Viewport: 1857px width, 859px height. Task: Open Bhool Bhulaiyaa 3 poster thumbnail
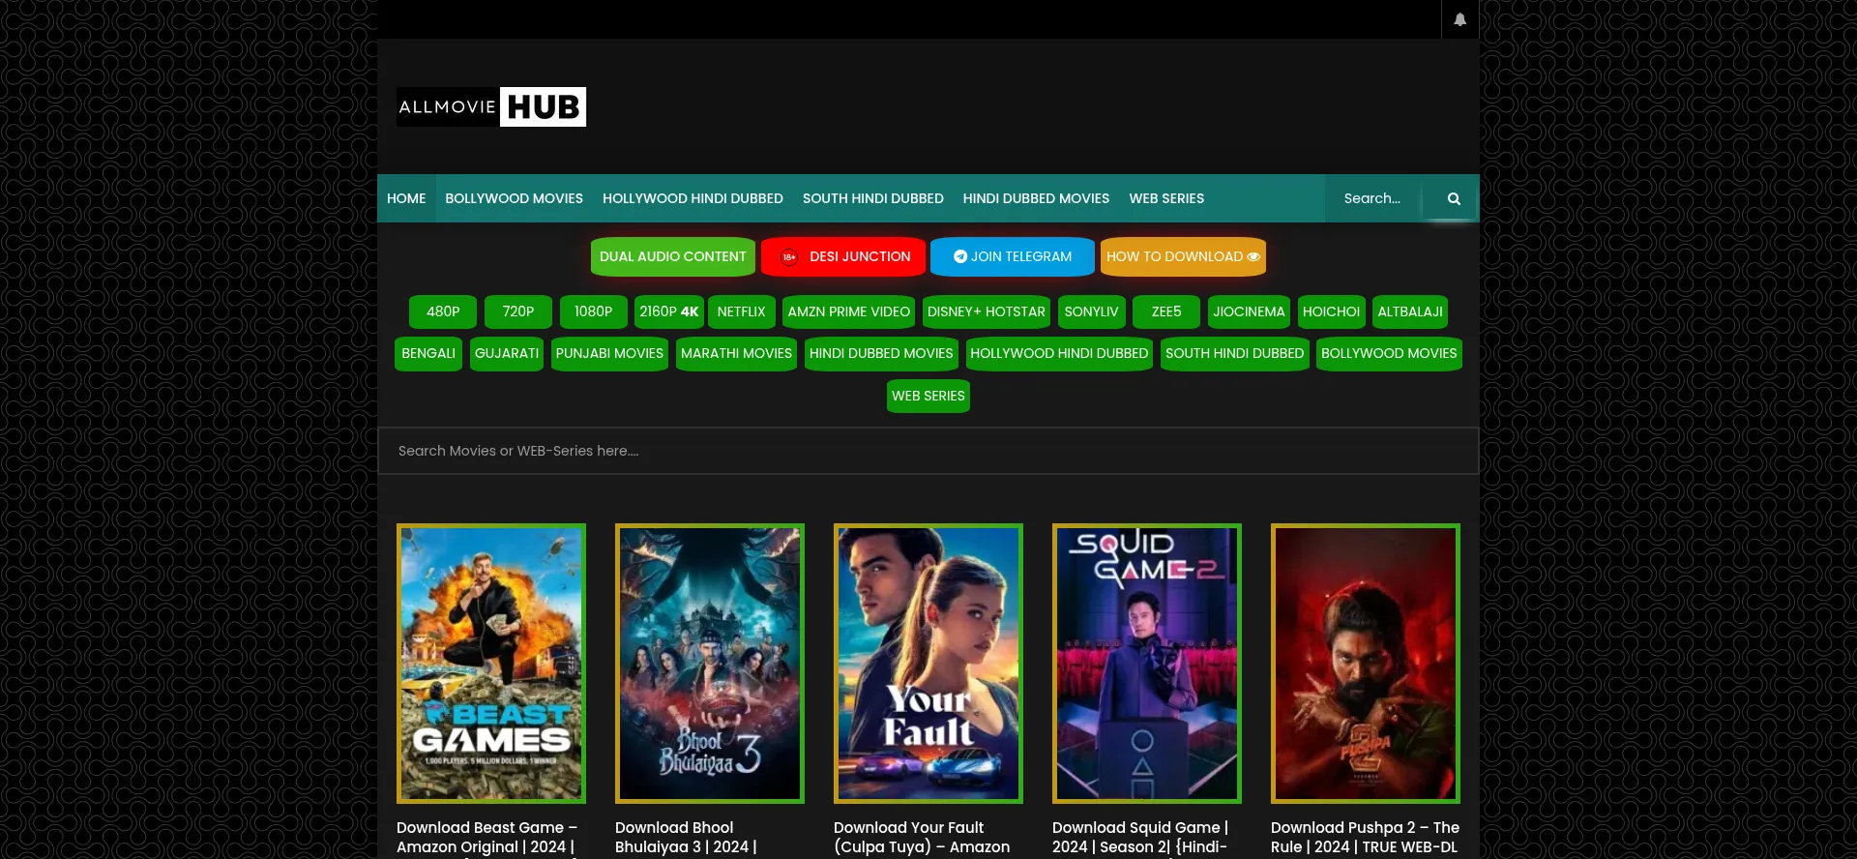[710, 664]
